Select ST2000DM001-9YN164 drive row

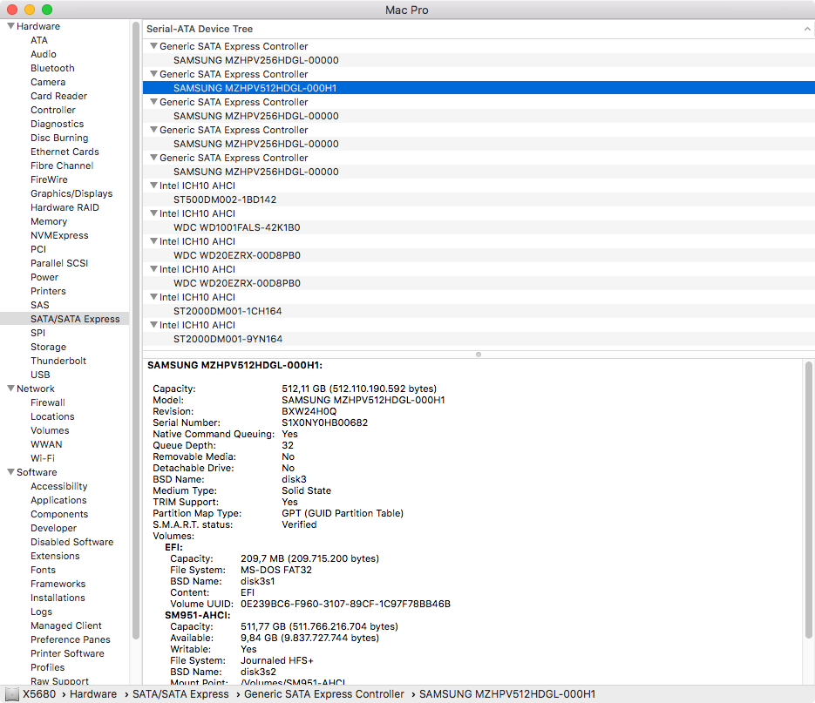(479, 339)
